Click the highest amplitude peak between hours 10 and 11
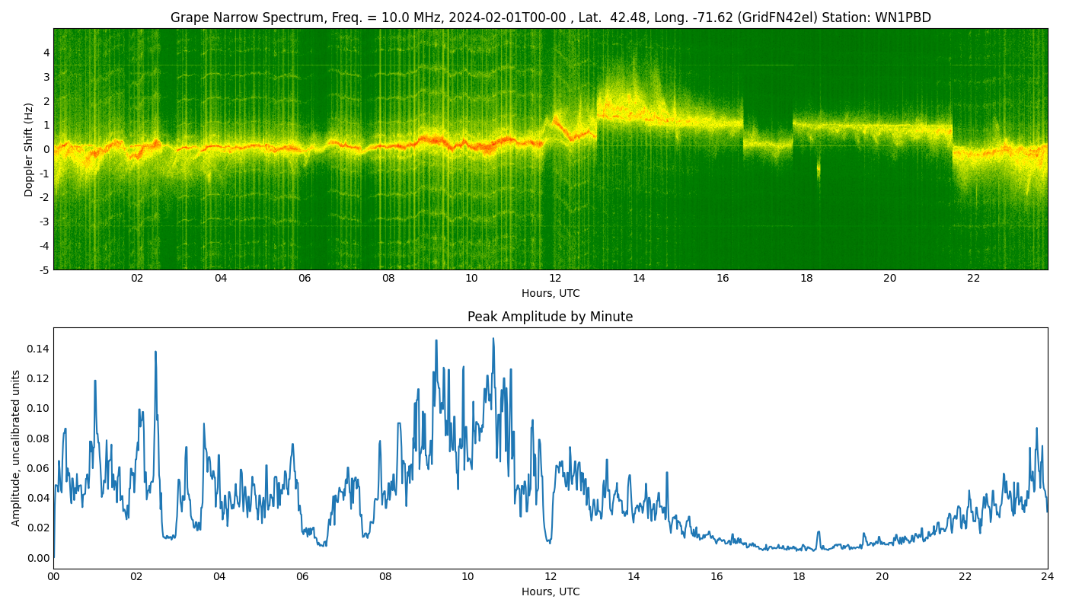 coord(493,339)
